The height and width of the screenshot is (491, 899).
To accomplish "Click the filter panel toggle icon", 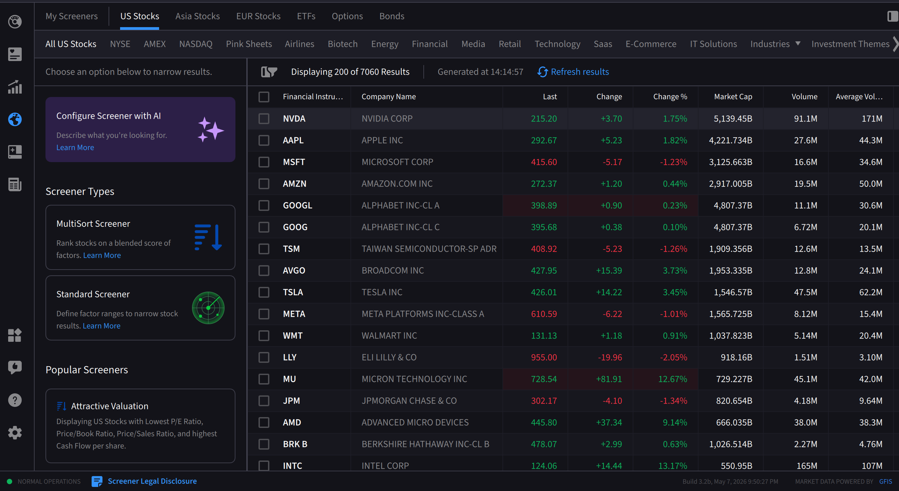I will click(x=269, y=72).
